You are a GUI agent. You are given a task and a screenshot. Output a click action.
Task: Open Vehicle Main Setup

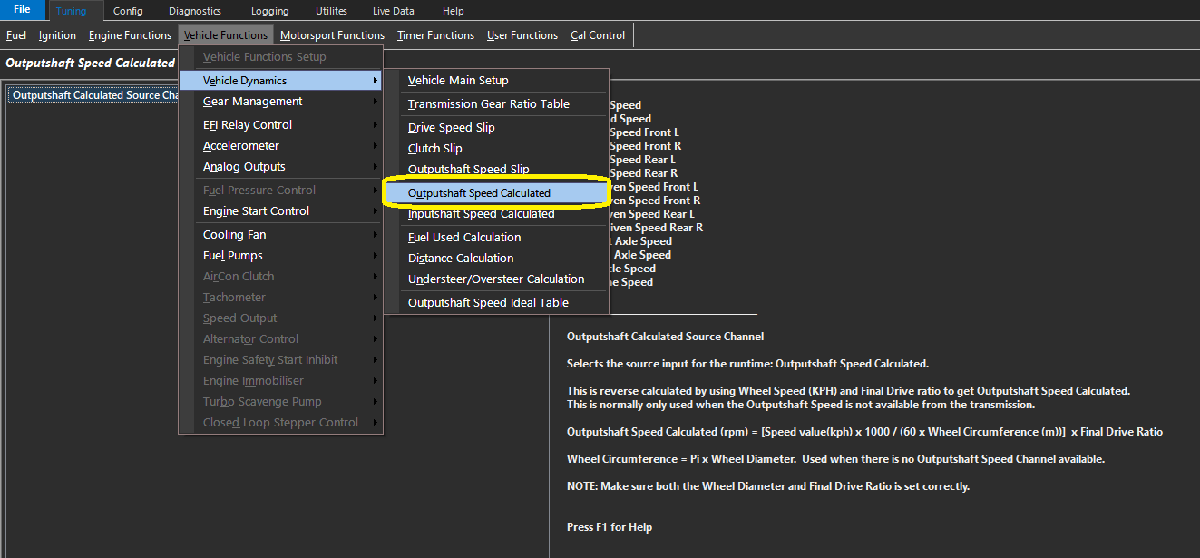pyautogui.click(x=458, y=81)
